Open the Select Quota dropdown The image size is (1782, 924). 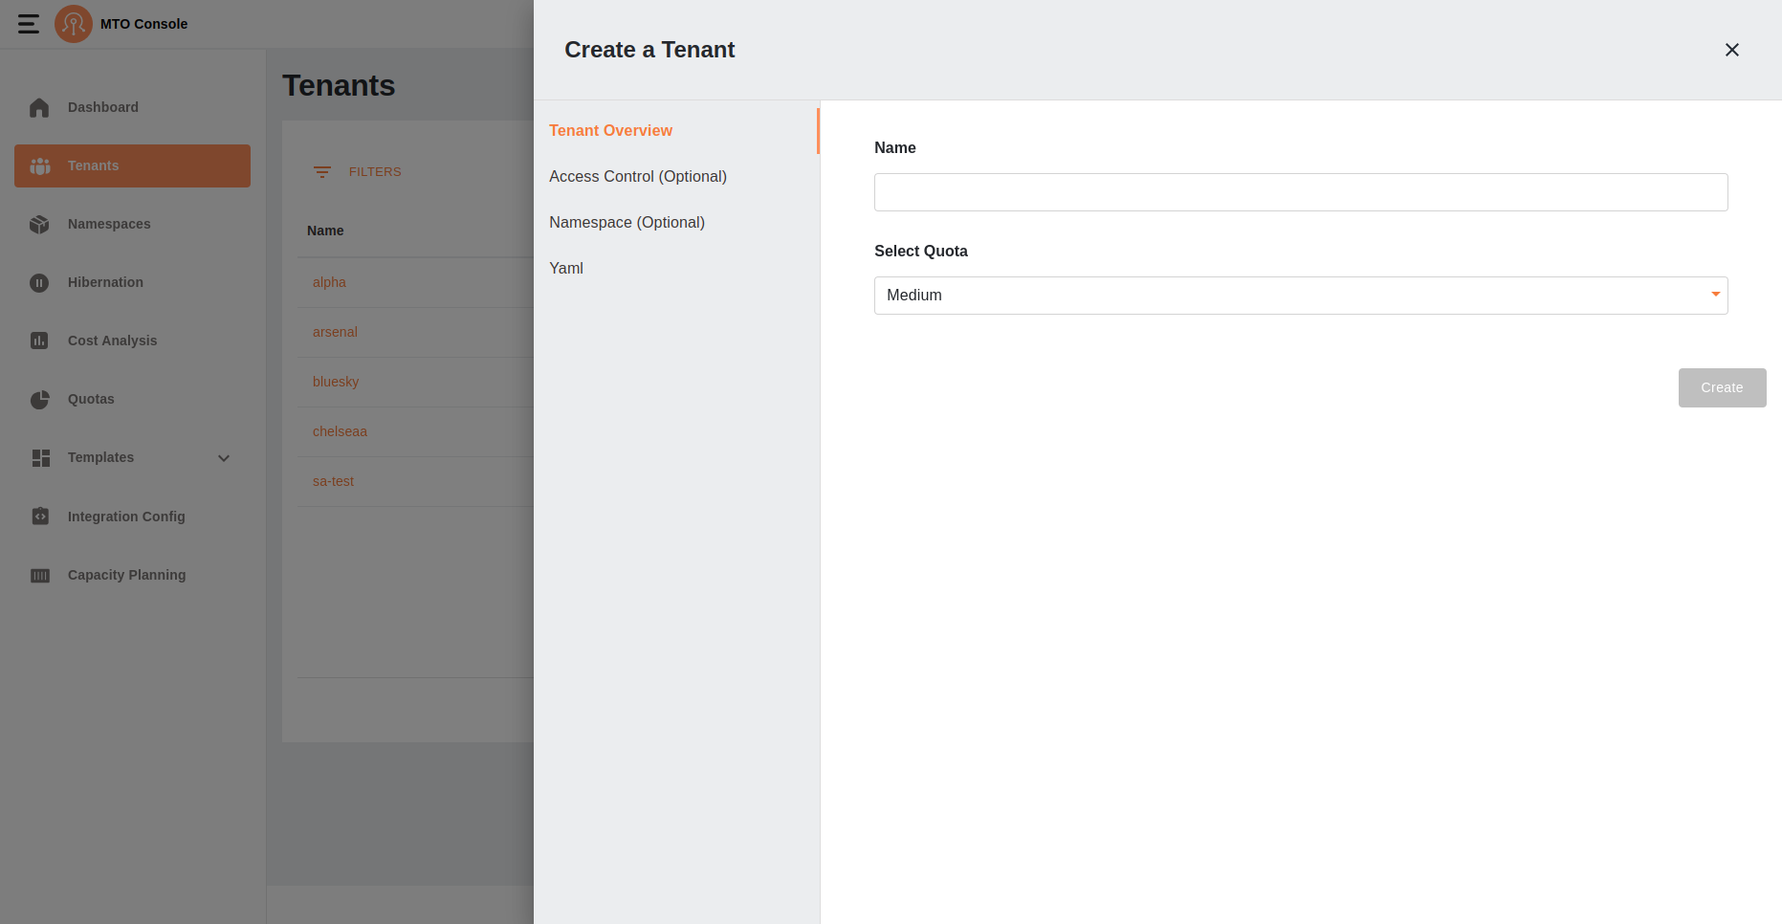(x=1716, y=295)
